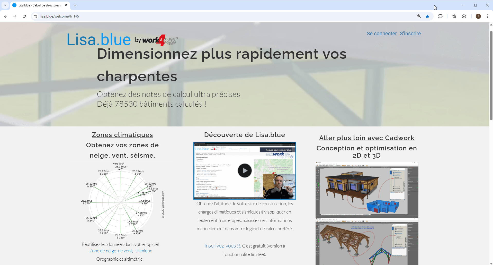Open screenshot capture icon in toolbar
Image resolution: width=493 pixels, height=265 pixels.
[464, 16]
